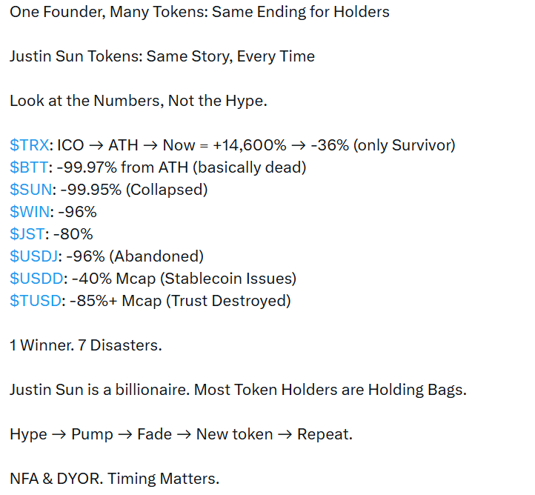
Task: Click the $BTT cashtag link
Action: (27, 167)
